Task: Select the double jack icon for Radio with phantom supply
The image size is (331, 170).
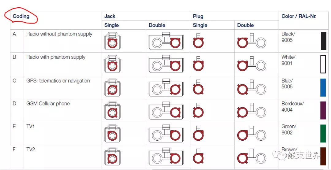Action: (166, 64)
